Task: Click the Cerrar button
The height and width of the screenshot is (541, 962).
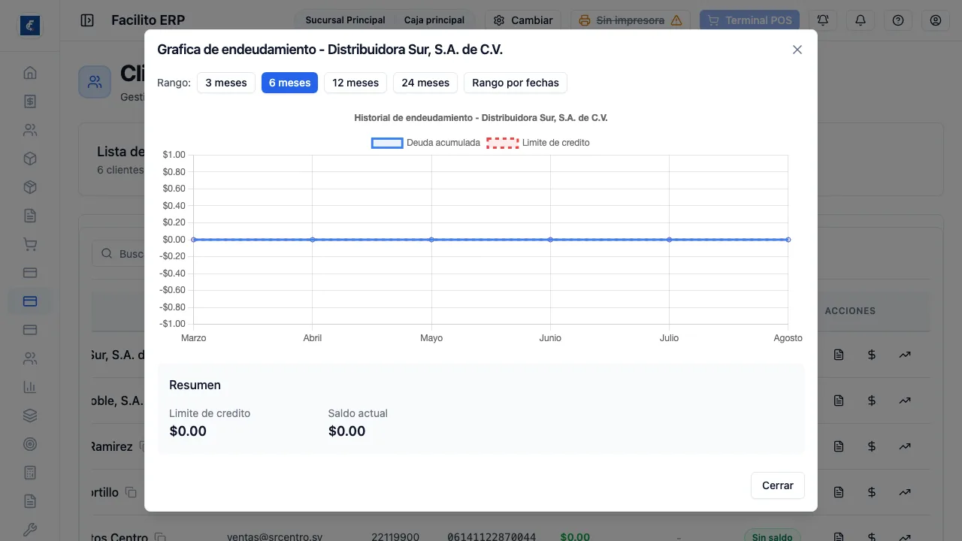Action: coord(778,485)
